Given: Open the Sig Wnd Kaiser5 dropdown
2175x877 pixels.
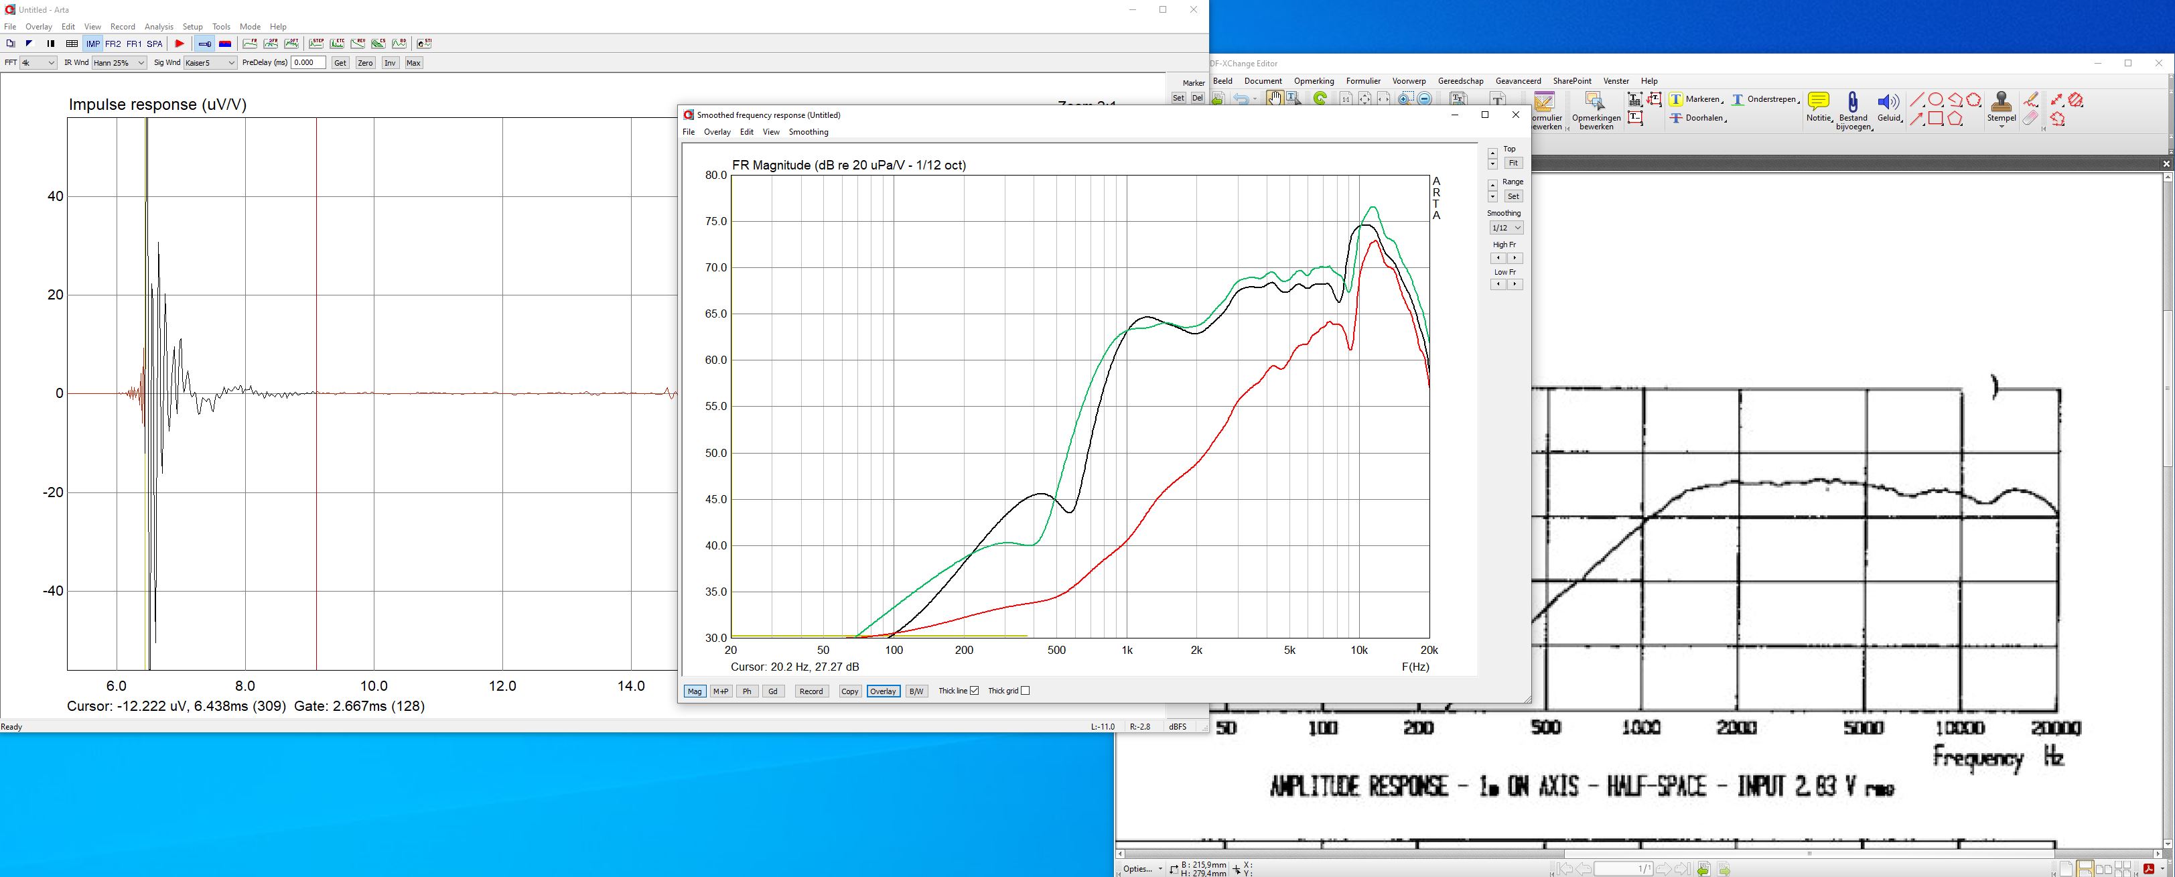Looking at the screenshot, I should click(x=210, y=62).
